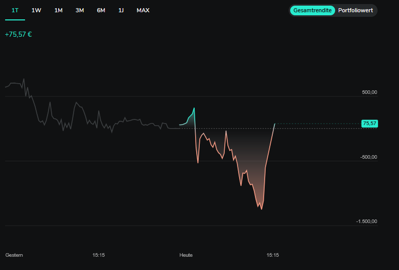Click the Gestern date label
The image size is (399, 270).
14,255
